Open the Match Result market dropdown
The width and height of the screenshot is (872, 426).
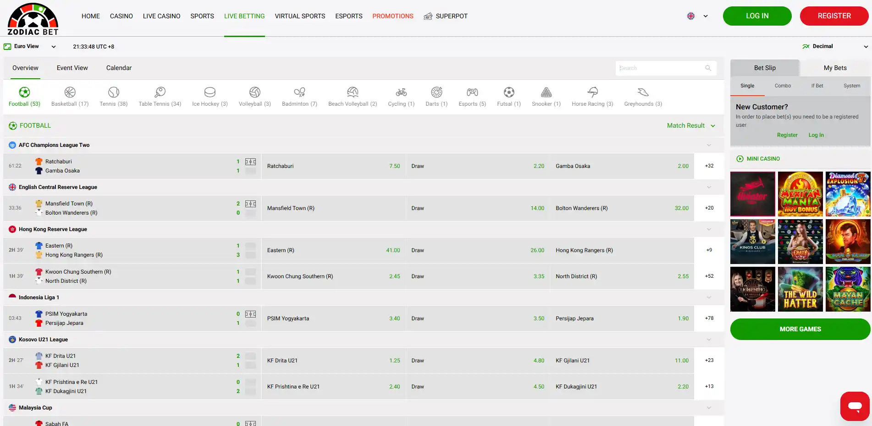(x=691, y=126)
